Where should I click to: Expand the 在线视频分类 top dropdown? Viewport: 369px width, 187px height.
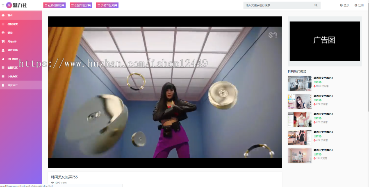[55, 5]
